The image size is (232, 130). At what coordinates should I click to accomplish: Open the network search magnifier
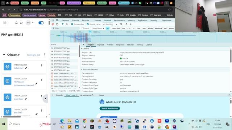click(x=67, y=24)
